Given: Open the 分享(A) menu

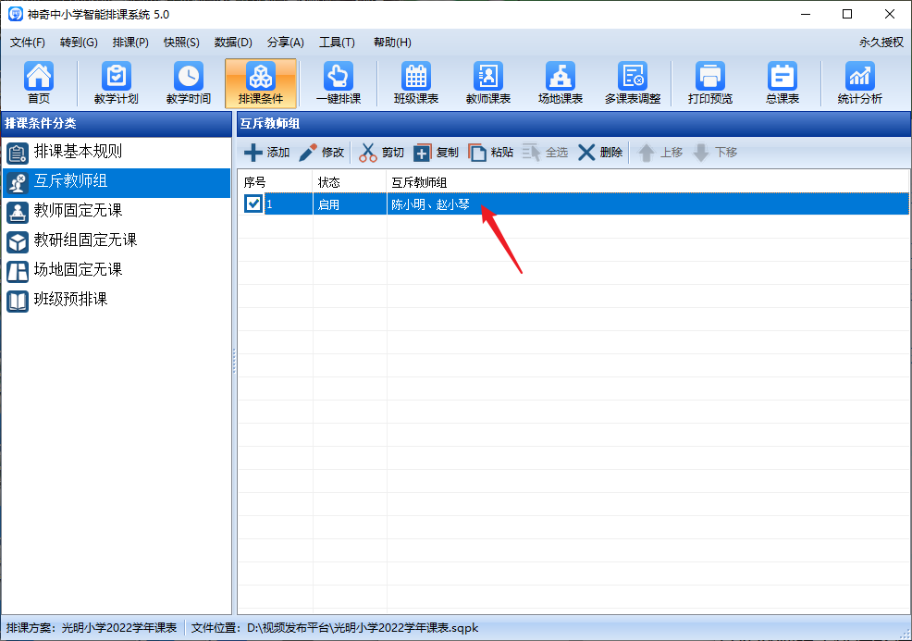Looking at the screenshot, I should [285, 43].
